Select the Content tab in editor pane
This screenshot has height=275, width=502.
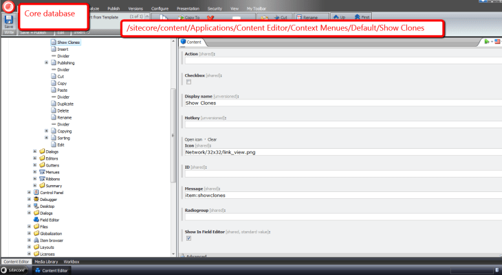click(191, 42)
